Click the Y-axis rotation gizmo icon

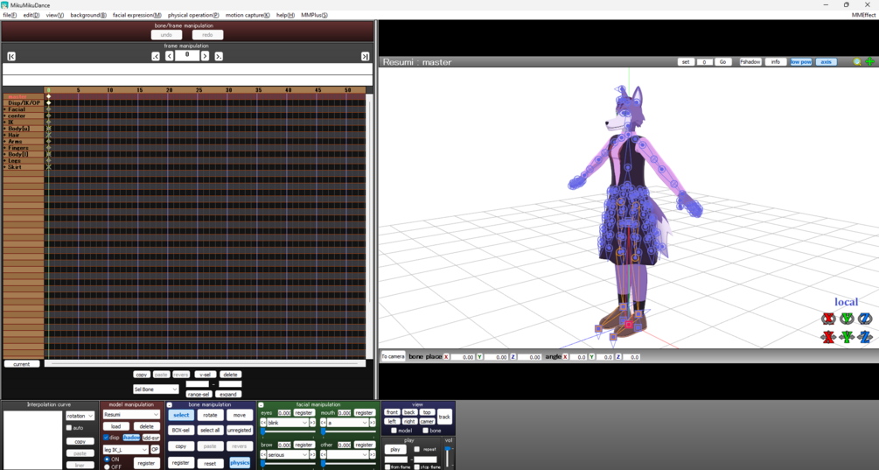coord(847,319)
